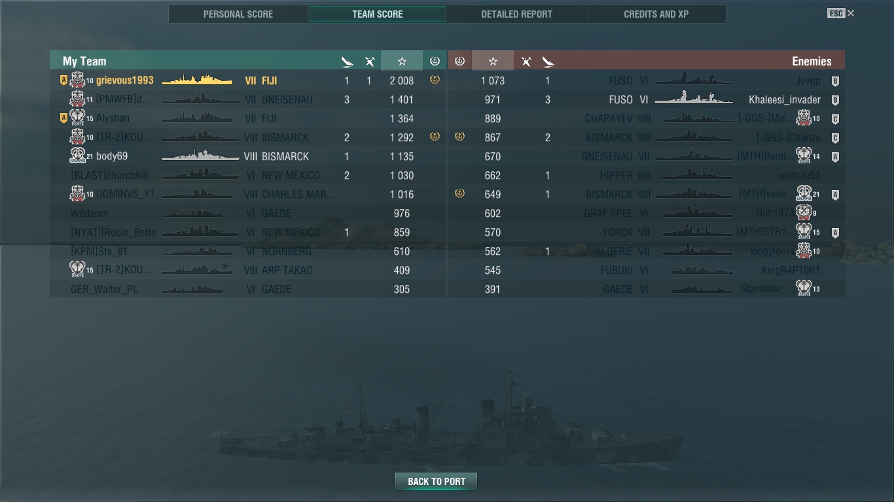Click the Back to Port button
Screen dimensions: 894x502
click(436, 481)
